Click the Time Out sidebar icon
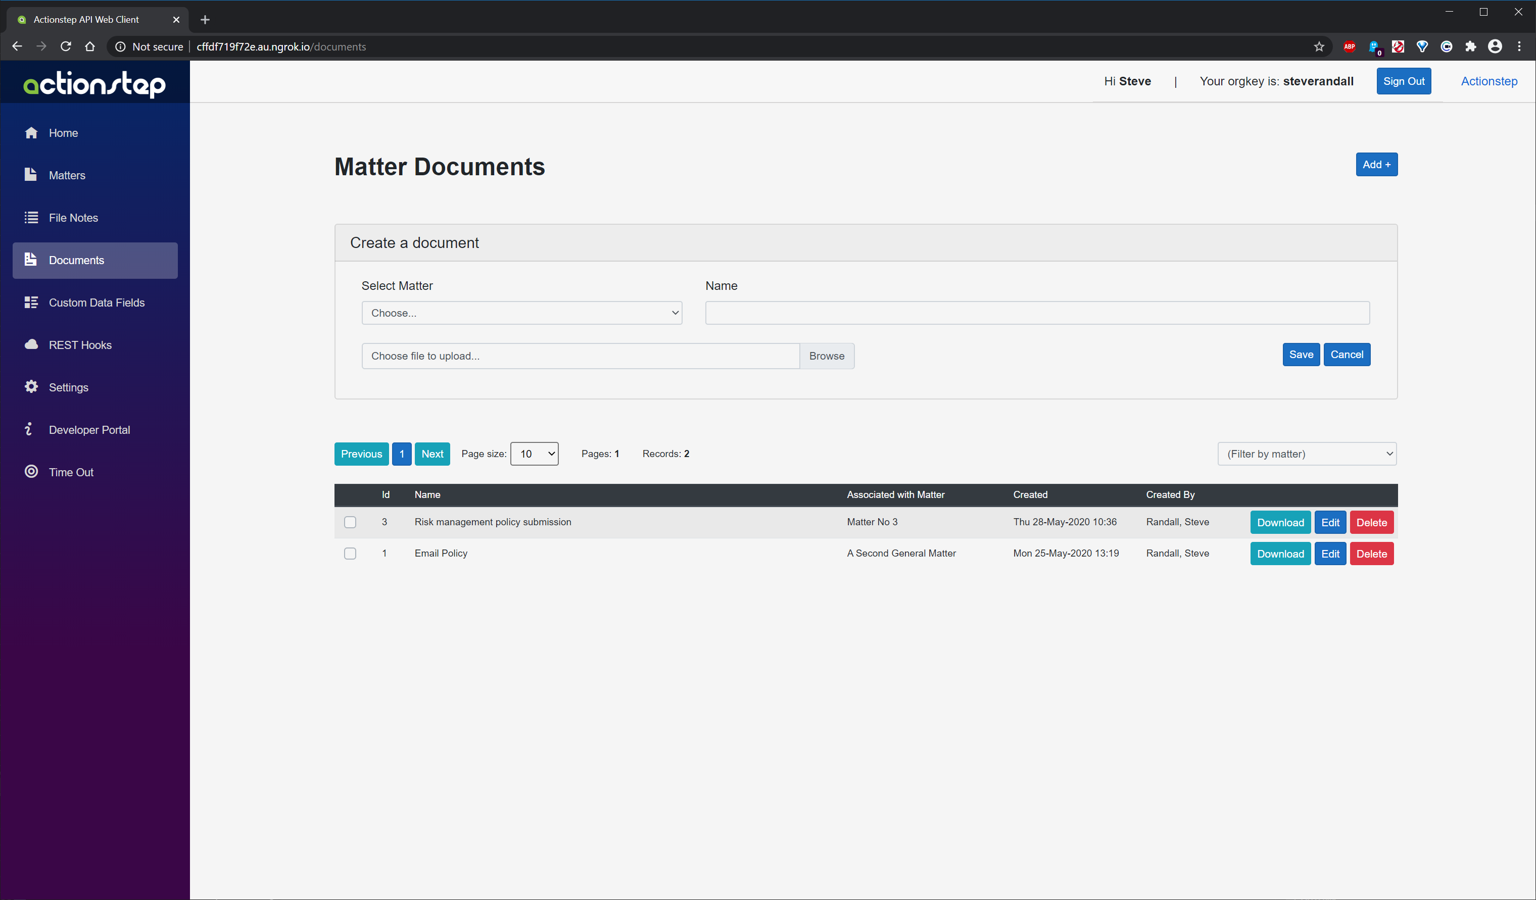 click(30, 471)
